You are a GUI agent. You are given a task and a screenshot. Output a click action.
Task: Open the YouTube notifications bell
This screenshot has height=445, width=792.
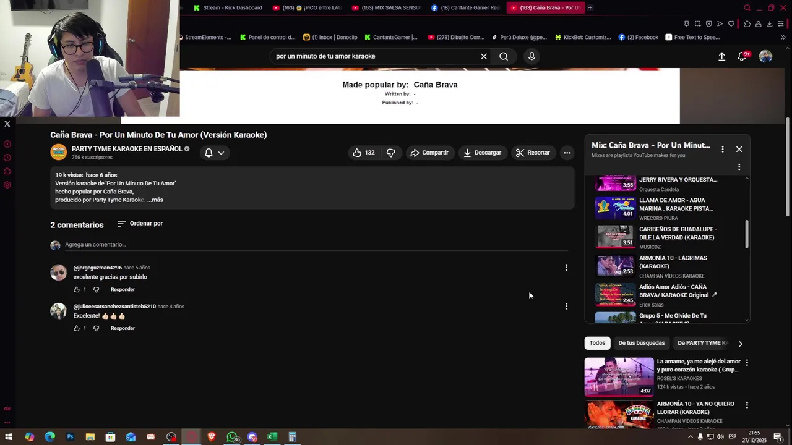point(742,56)
